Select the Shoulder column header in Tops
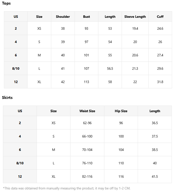 point(63,17)
